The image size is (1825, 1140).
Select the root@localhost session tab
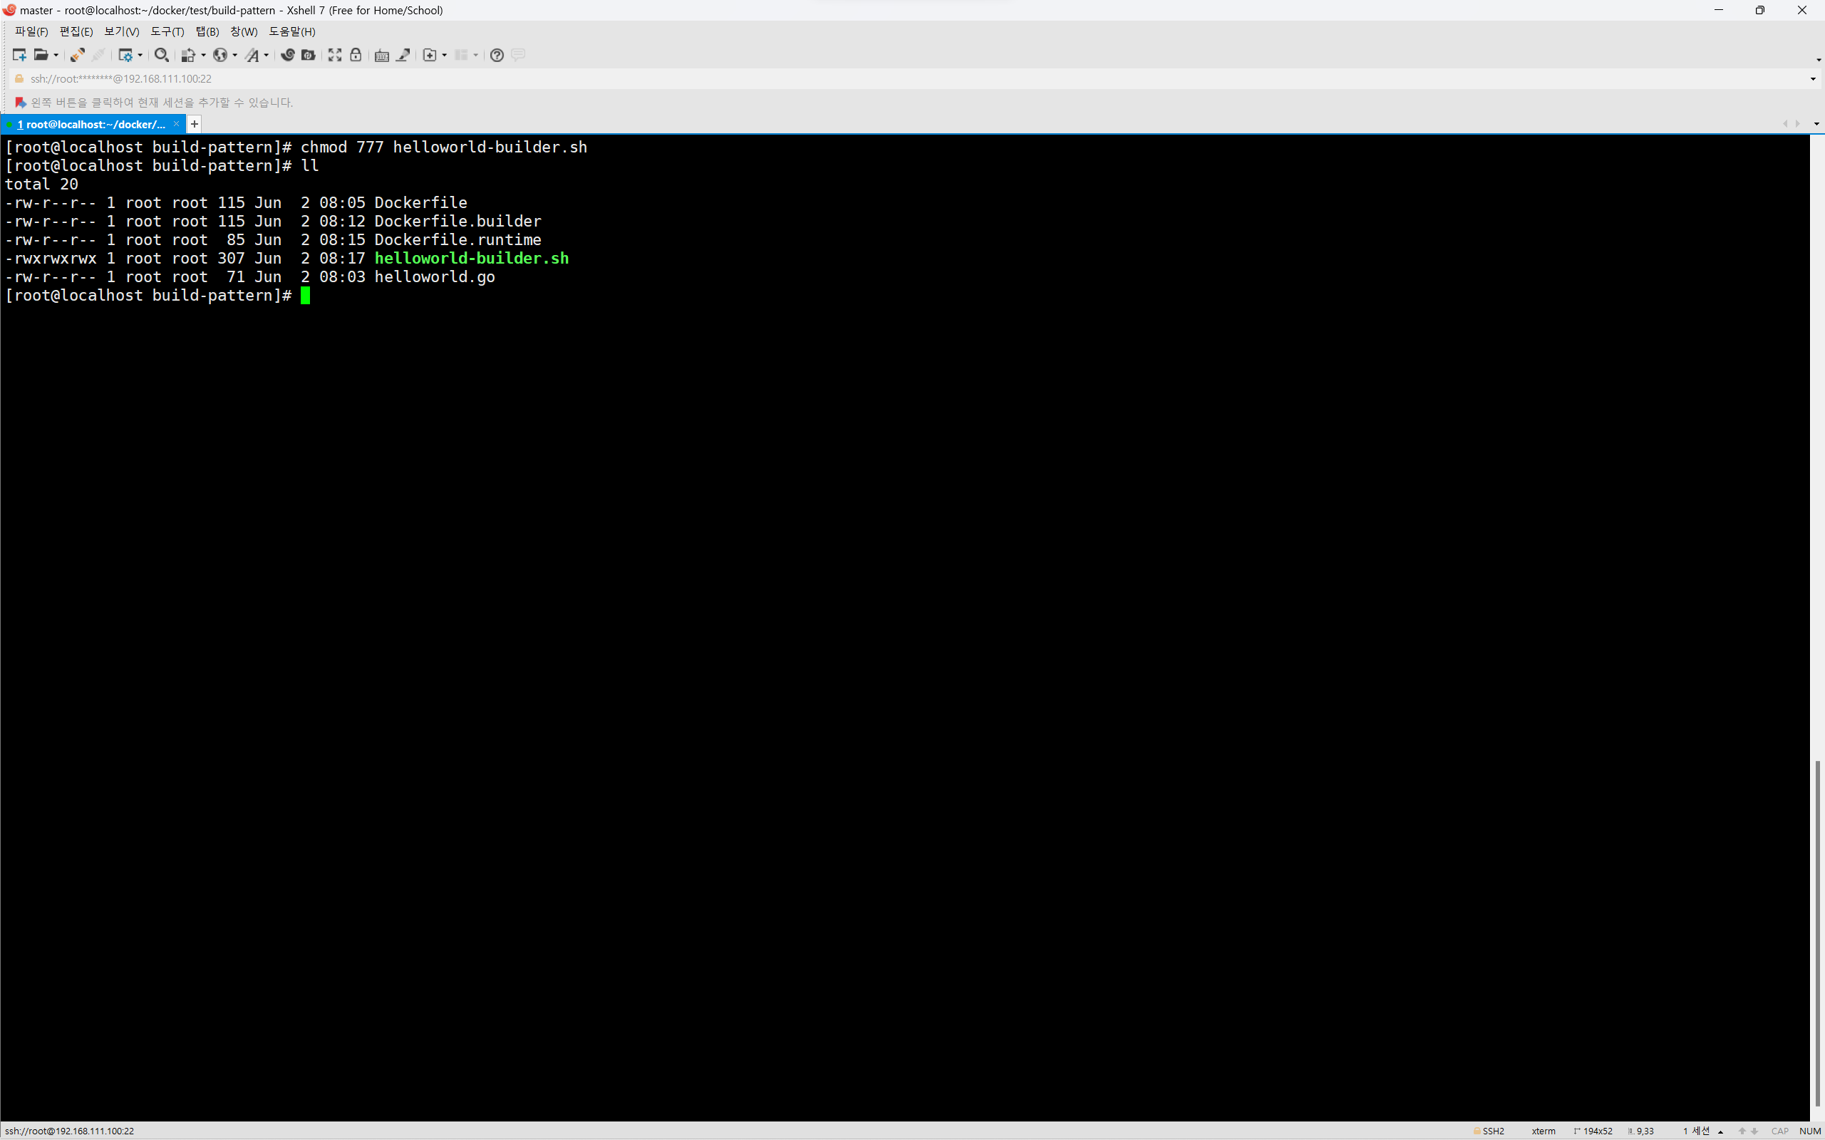click(91, 125)
